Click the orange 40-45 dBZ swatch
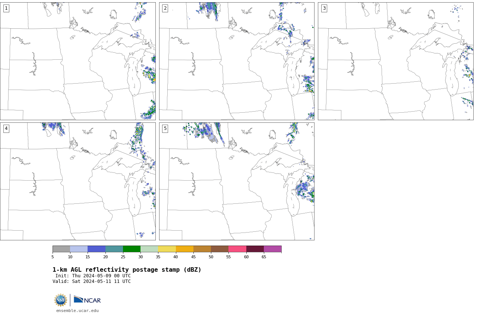477x315 pixels. tap(184, 249)
